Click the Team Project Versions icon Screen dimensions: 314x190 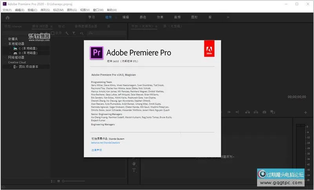(15, 66)
